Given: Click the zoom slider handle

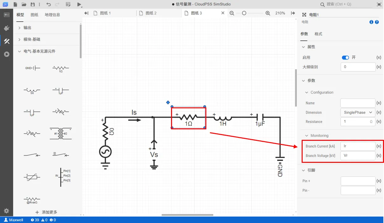Looking at the screenshot, I should click(244, 13).
